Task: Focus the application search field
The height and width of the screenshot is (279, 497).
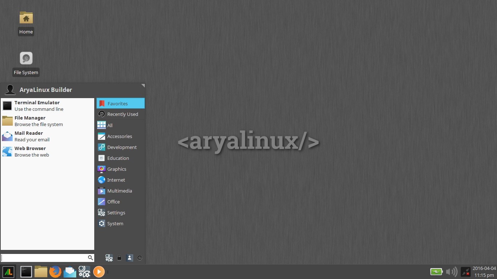Action: pos(47,258)
